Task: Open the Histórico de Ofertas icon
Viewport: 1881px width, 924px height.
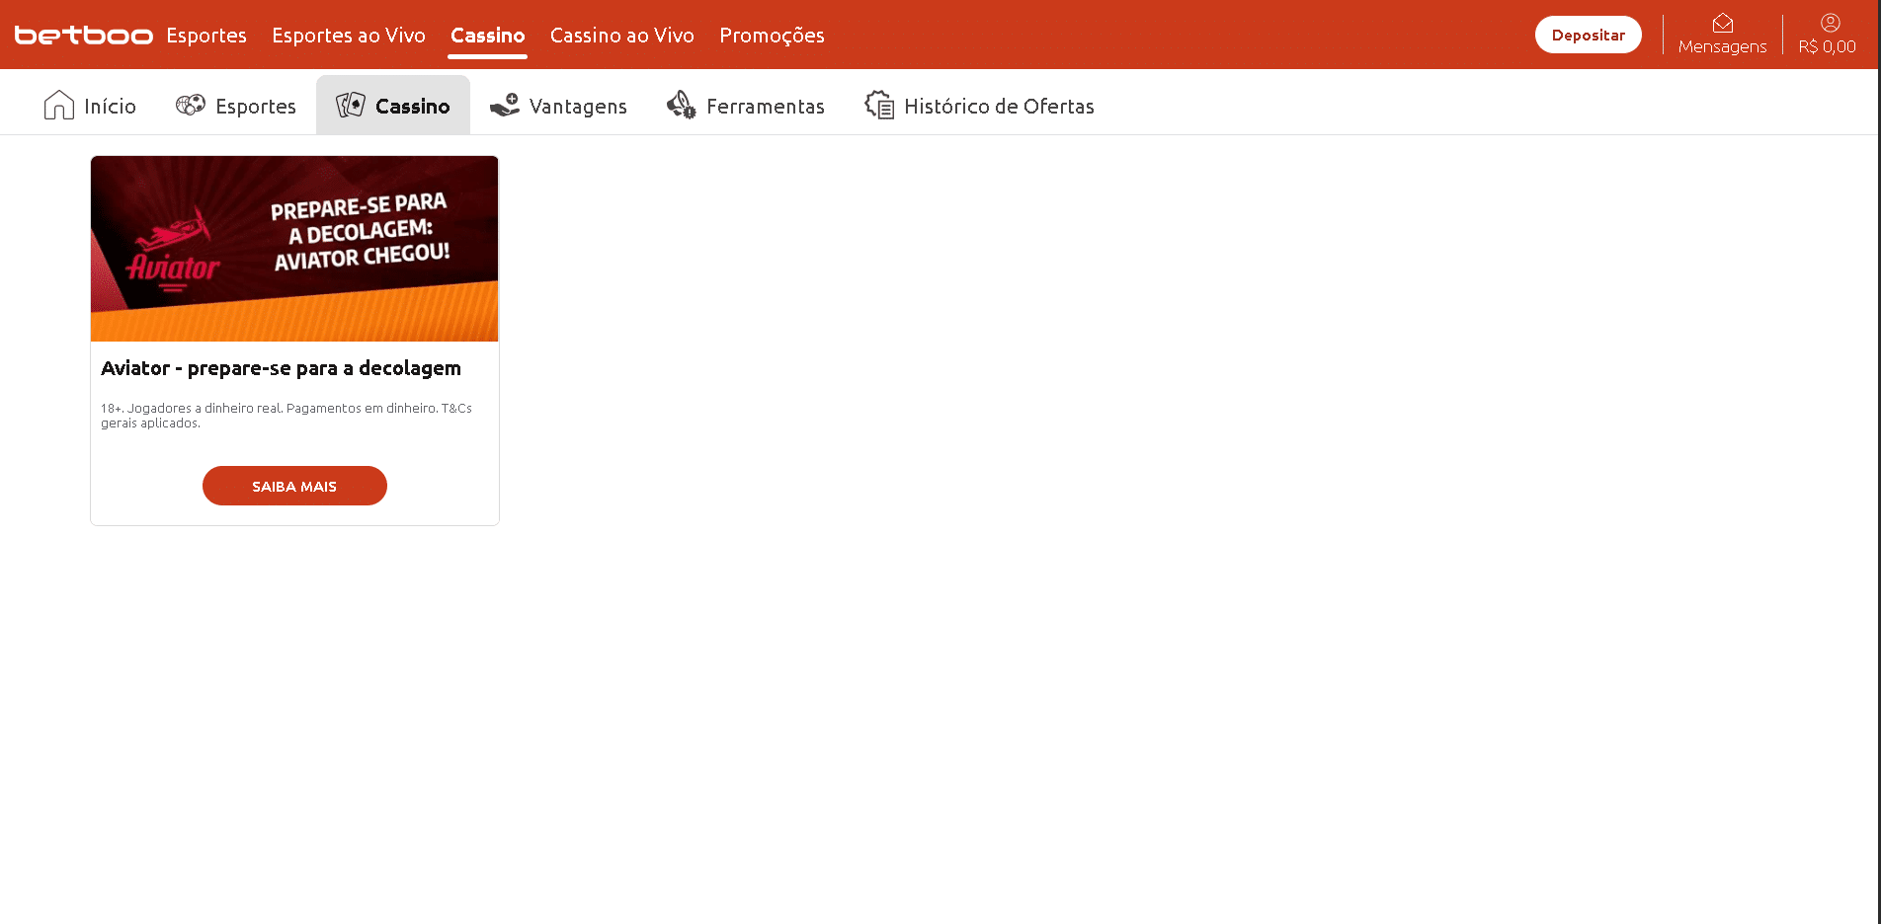Action: click(879, 105)
